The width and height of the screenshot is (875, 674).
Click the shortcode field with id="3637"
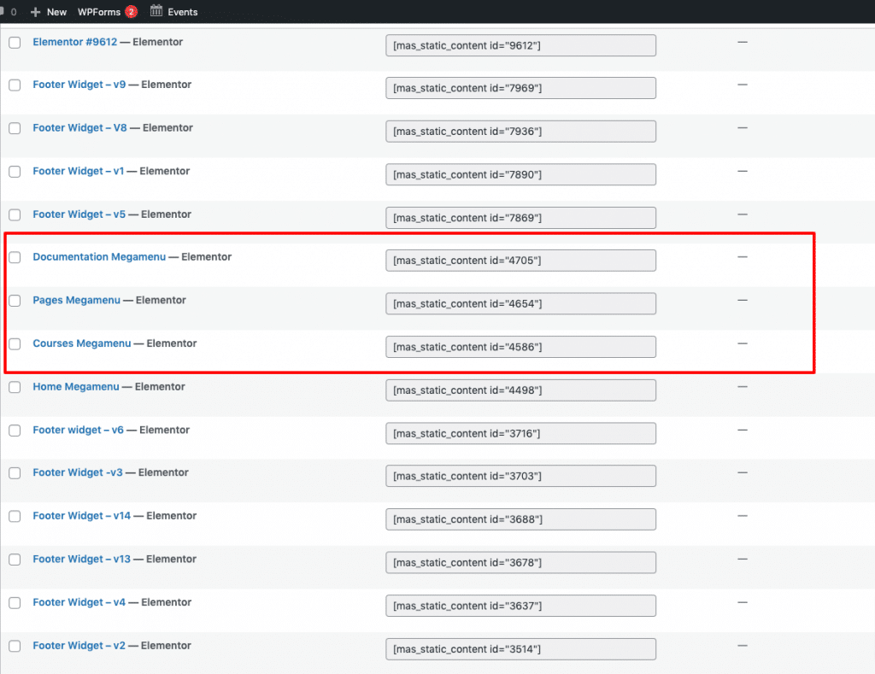pyautogui.click(x=520, y=606)
